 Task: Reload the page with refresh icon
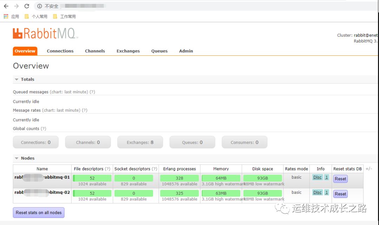27,6
